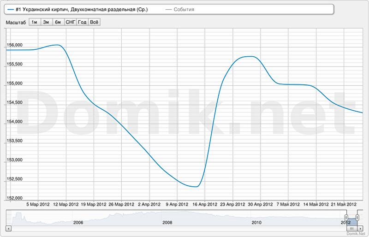369x237 pixels.
Task: Set chart scale to 3м
Action: (46, 22)
